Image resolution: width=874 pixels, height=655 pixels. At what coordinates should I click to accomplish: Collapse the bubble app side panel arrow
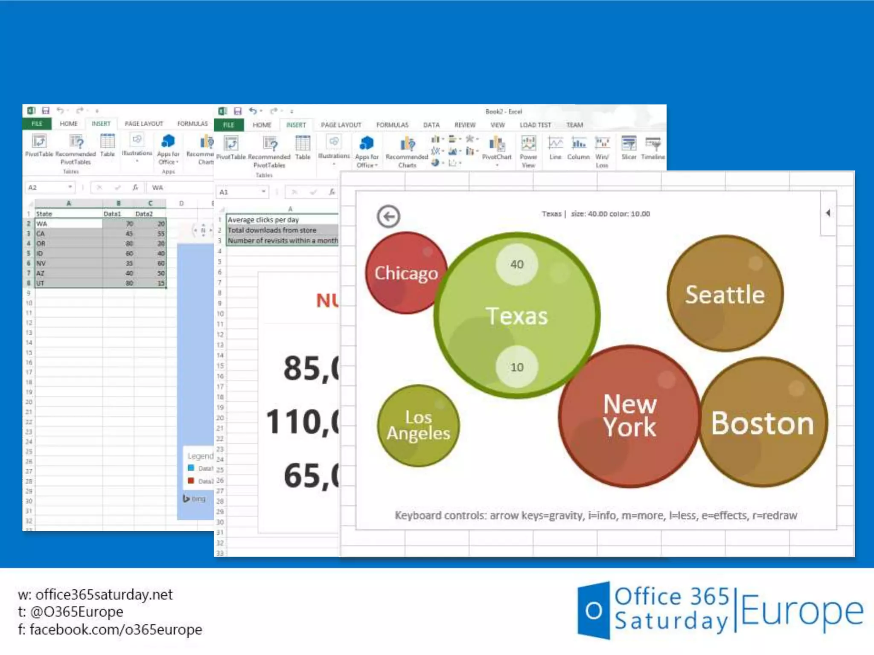coord(828,213)
